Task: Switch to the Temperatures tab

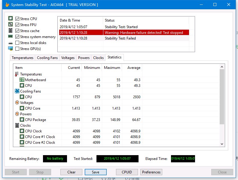Action: pos(23,58)
